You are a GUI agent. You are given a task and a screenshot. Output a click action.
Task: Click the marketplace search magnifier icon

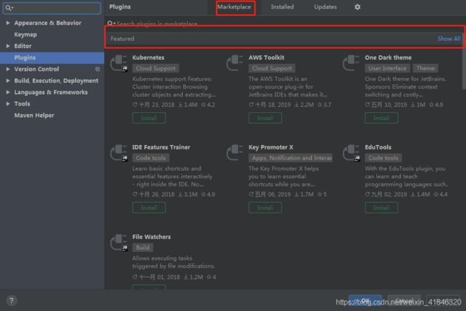(110, 24)
